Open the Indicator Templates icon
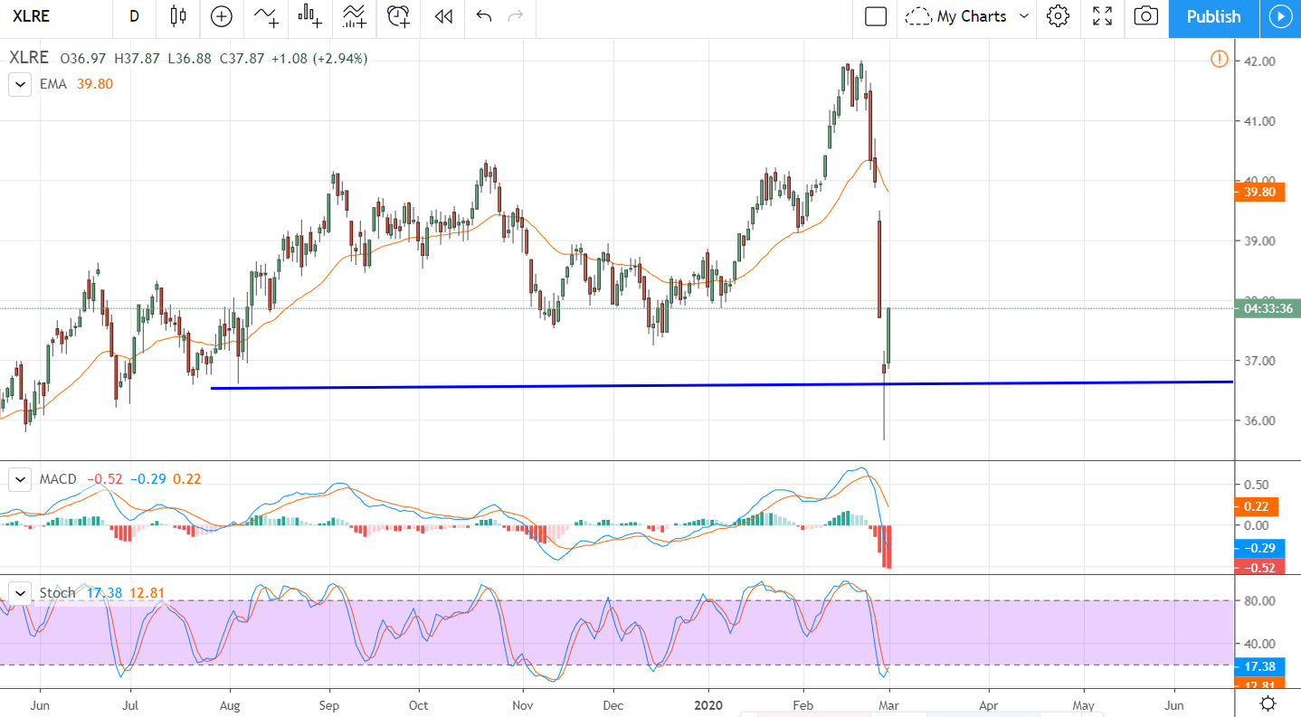 pos(354,16)
